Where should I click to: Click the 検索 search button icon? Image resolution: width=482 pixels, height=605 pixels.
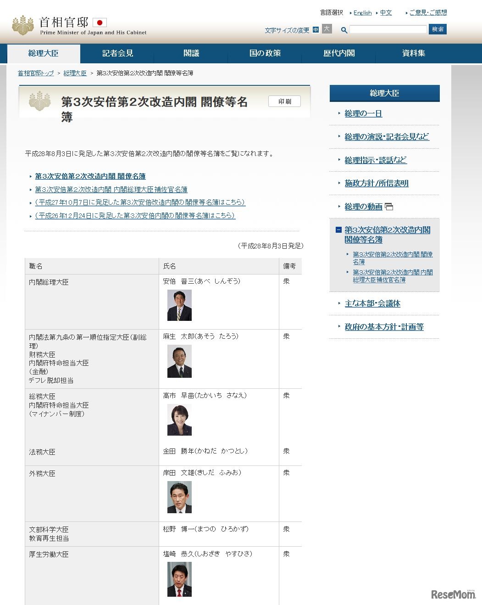point(437,29)
